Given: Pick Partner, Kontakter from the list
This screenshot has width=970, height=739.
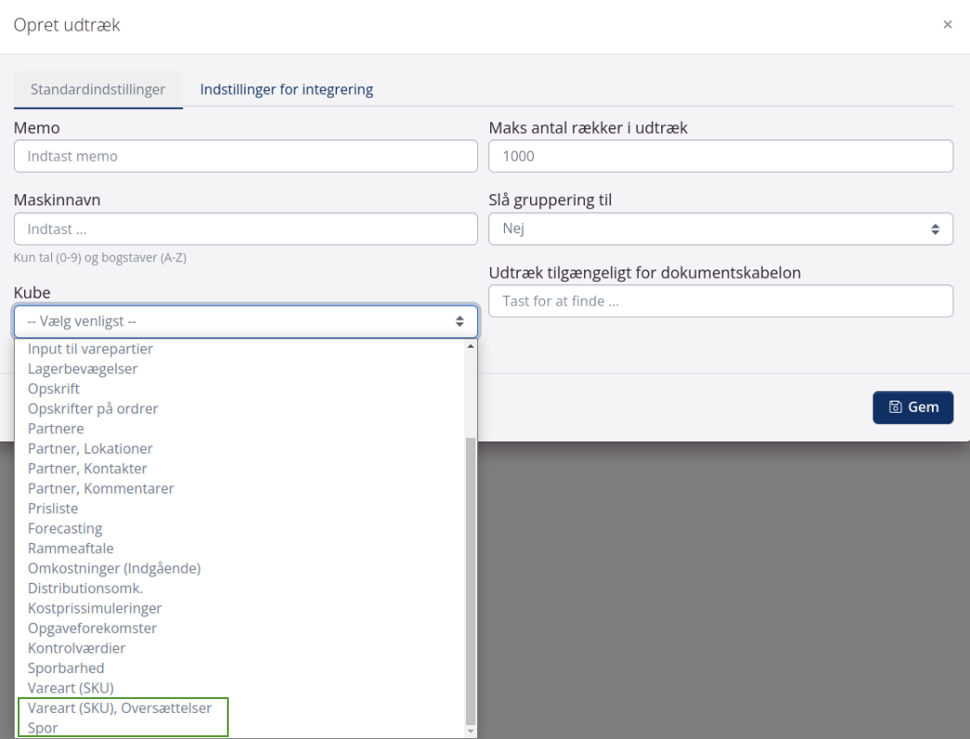Looking at the screenshot, I should point(87,468).
